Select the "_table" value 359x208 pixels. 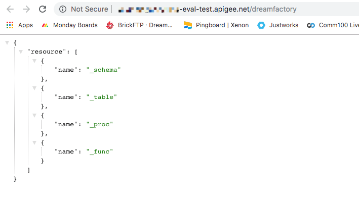click(x=102, y=97)
